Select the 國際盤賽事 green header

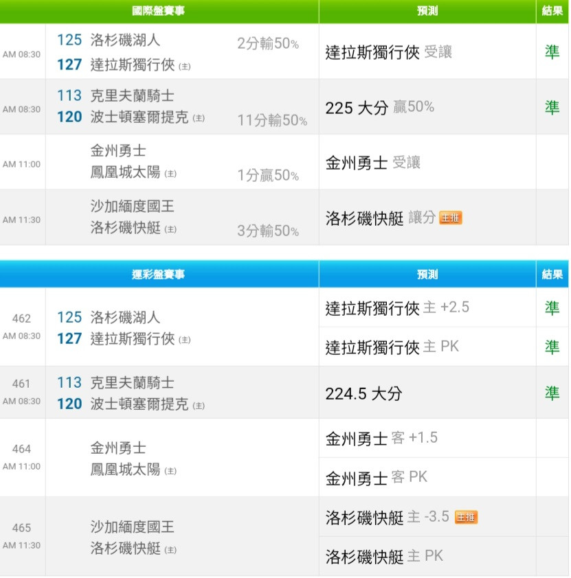(x=159, y=11)
